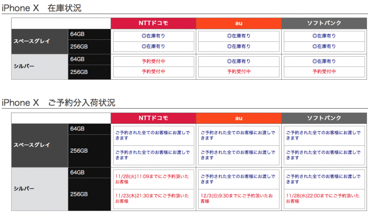
Task: Click ソフトバンク スペースグレイ 64GB 'ご予約された全てのお客様' cell
Action: coord(324,135)
